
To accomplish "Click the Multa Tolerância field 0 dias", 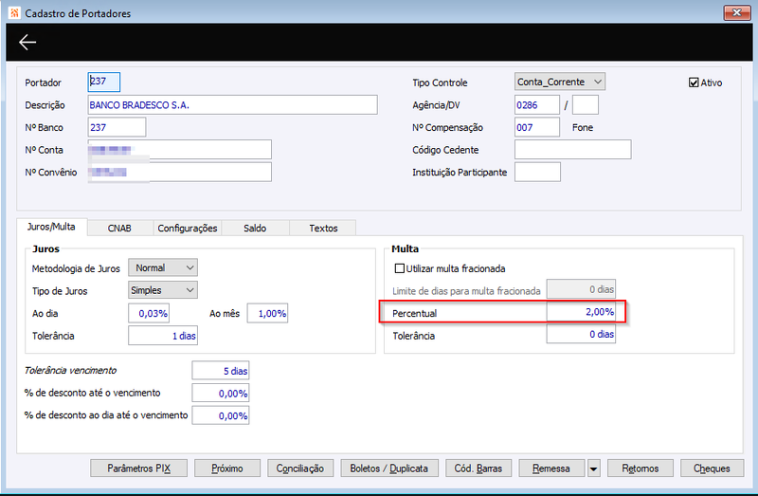I will tap(581, 334).
